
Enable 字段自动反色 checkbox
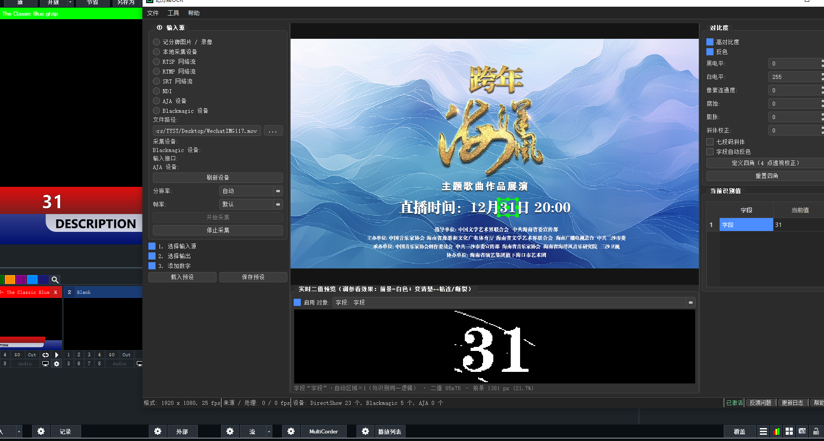coord(710,152)
